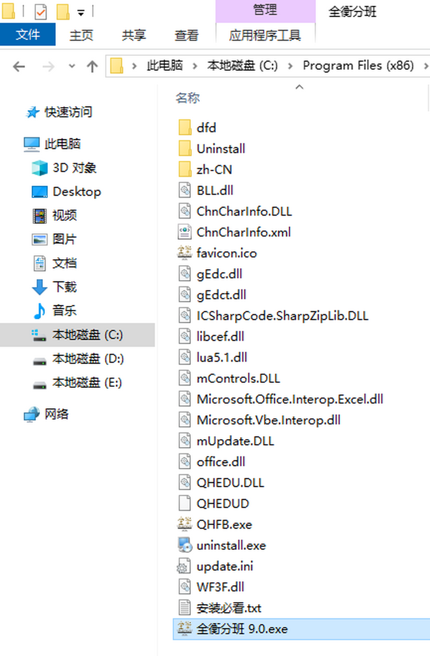Click 此电脑 in the address bar
Screen dimensions: 430x656
click(x=164, y=66)
